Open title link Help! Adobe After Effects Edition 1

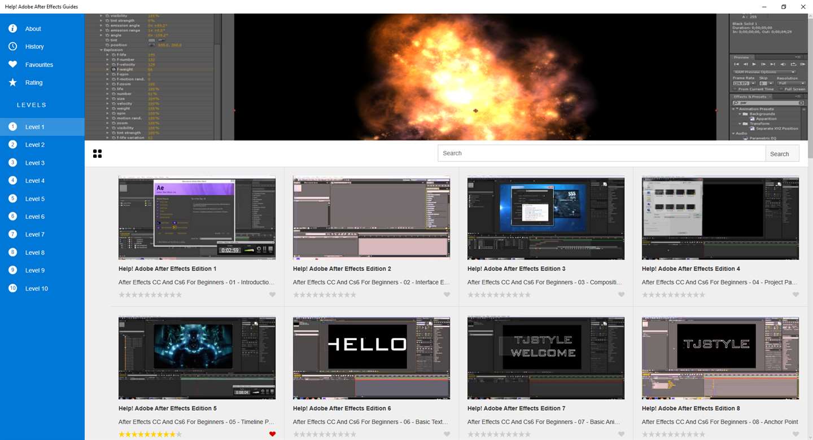168,269
